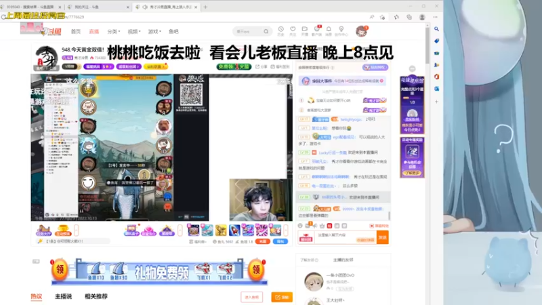Open the notification bell icon
Viewport: 542px width, 305px height.
point(329,30)
